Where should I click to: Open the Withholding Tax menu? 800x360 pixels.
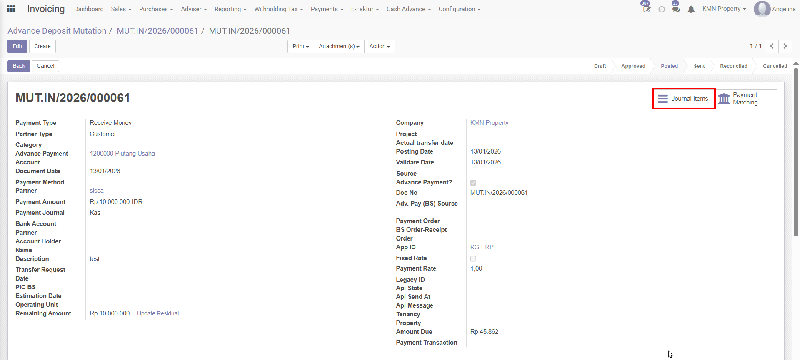(x=278, y=9)
